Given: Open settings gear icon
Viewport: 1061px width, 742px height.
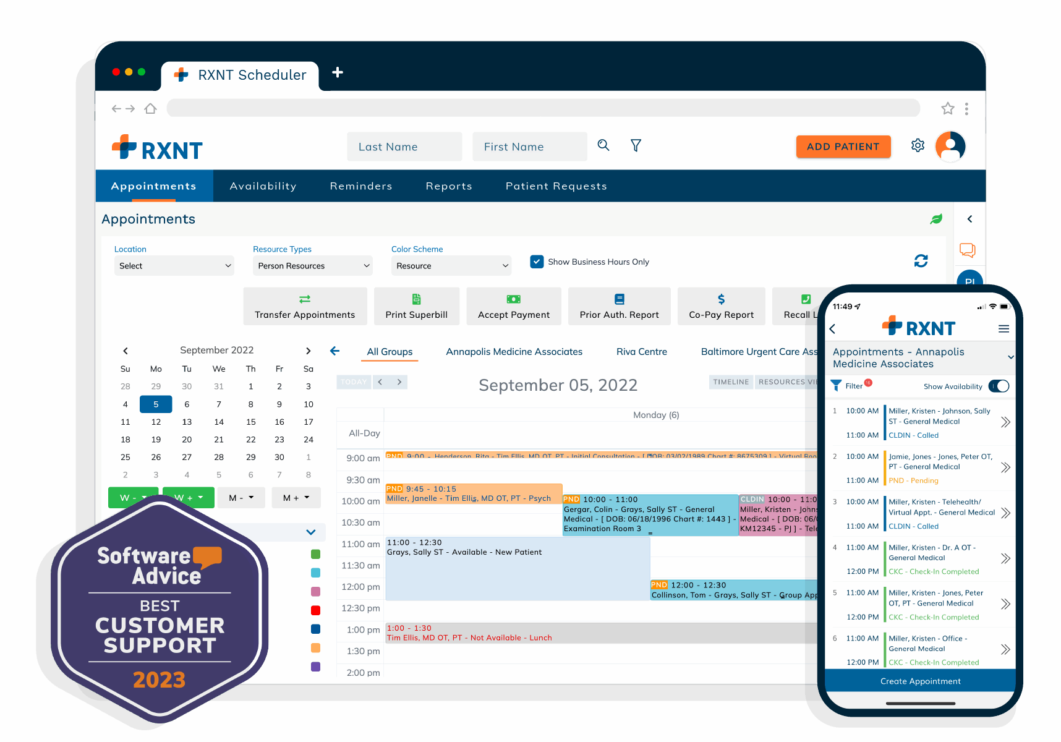Looking at the screenshot, I should click(x=918, y=145).
